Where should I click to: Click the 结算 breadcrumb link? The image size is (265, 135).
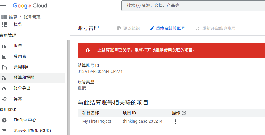point(13,17)
